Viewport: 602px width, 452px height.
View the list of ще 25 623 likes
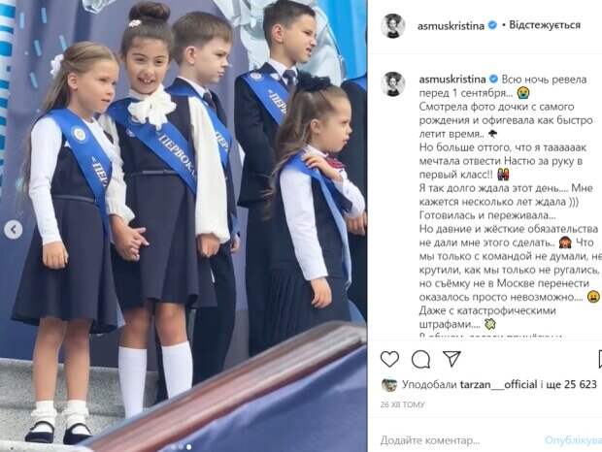[x=571, y=384]
